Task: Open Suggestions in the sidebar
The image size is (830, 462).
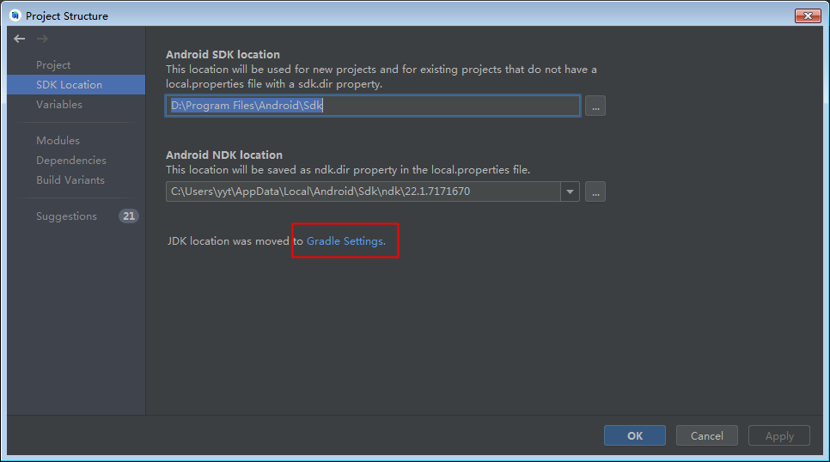Action: tap(66, 216)
